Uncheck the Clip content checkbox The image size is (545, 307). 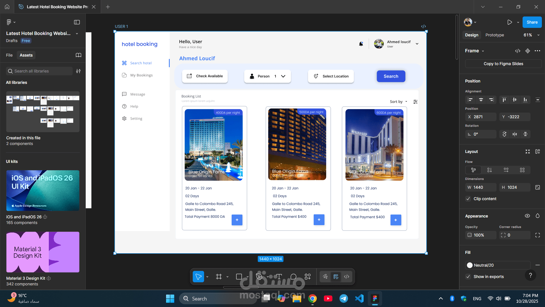(468, 199)
